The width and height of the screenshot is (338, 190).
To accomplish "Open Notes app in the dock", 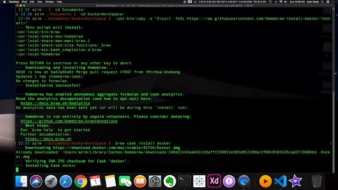I will click(x=110, y=181).
